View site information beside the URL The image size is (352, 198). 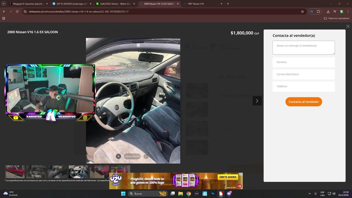pos(25,12)
